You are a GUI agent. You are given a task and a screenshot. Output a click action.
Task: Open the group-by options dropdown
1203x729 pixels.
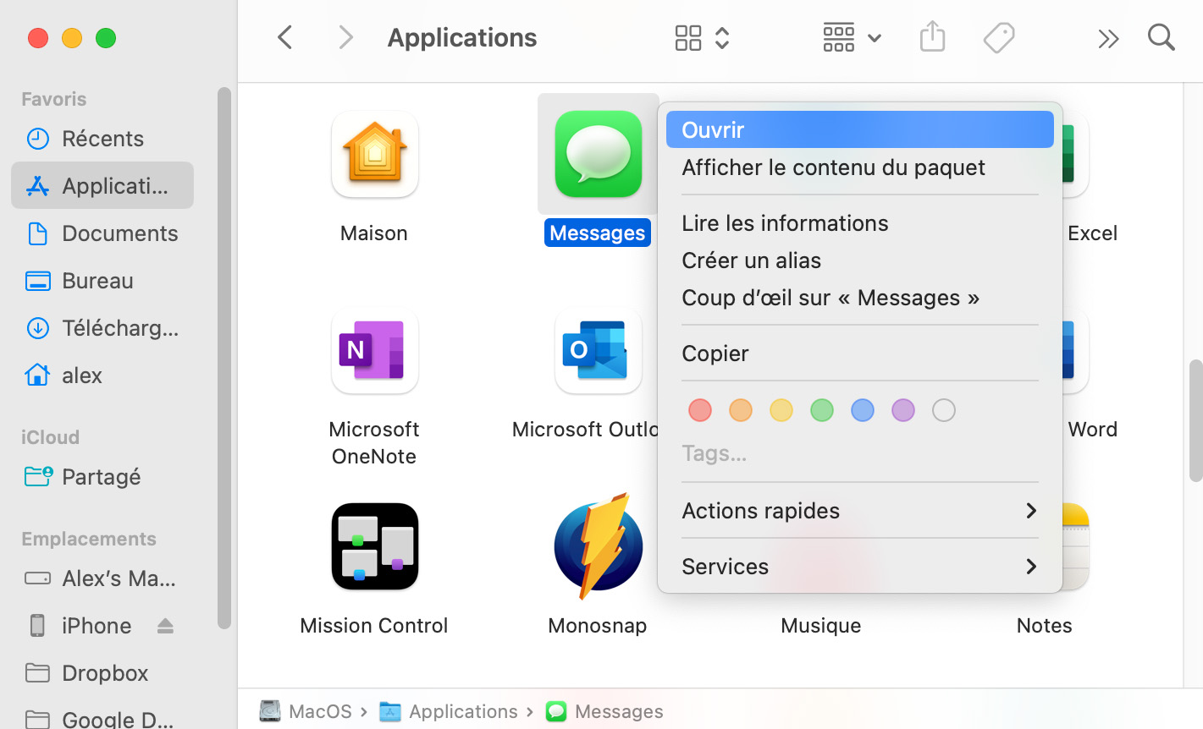853,37
